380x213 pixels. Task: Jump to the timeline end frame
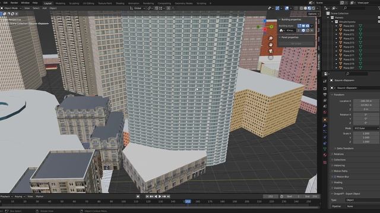pos(169,196)
